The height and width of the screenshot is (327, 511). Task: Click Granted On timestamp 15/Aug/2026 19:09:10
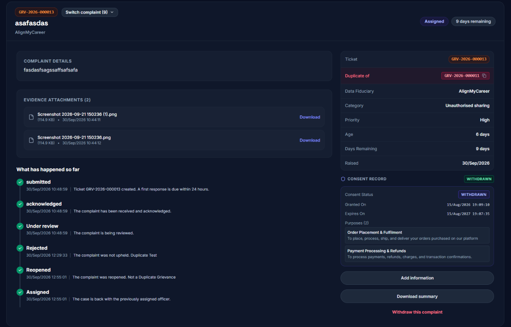(468, 205)
